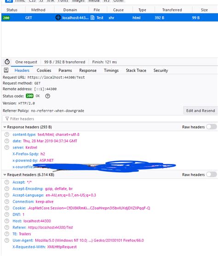Sort requests by Status column

tap(12, 10)
